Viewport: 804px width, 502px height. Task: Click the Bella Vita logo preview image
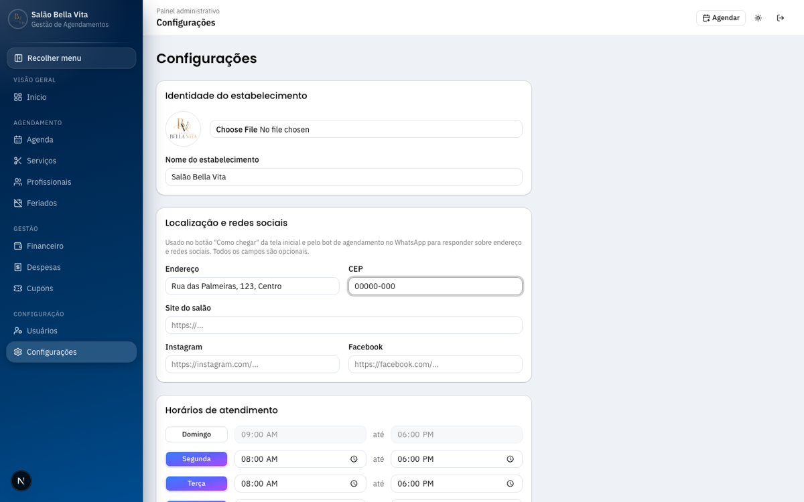183,129
